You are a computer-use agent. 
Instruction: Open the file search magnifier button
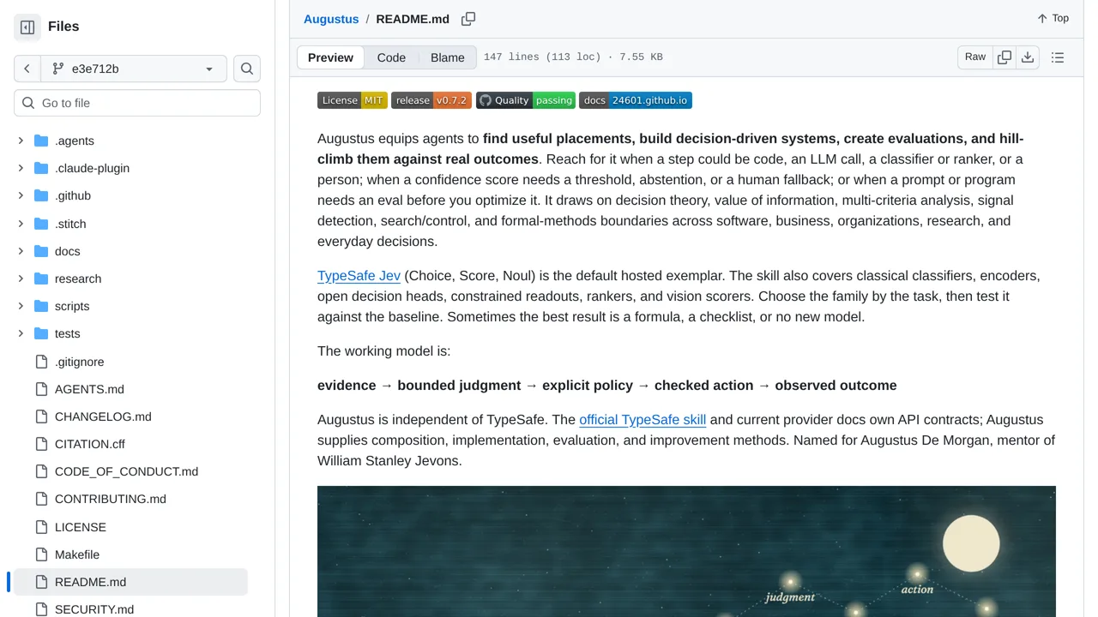(247, 69)
